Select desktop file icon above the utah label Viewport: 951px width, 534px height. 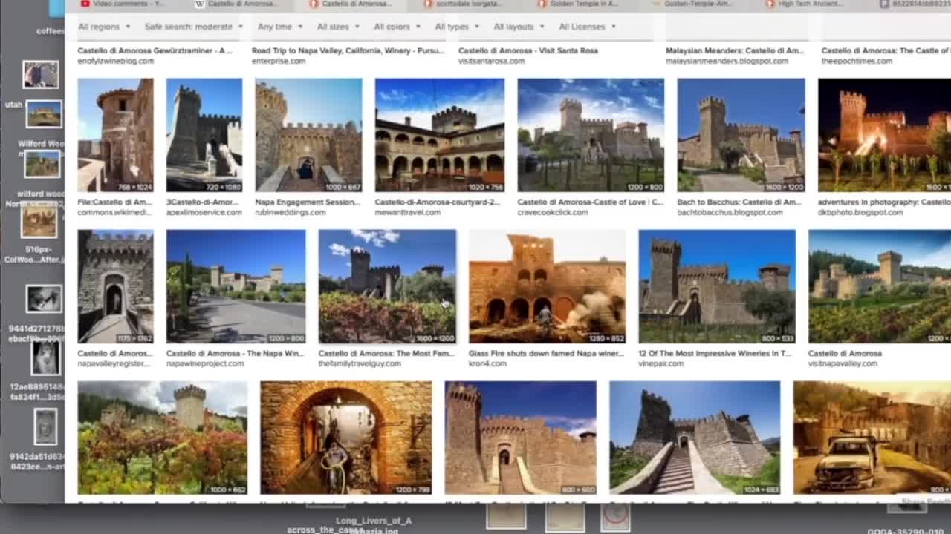[x=41, y=75]
